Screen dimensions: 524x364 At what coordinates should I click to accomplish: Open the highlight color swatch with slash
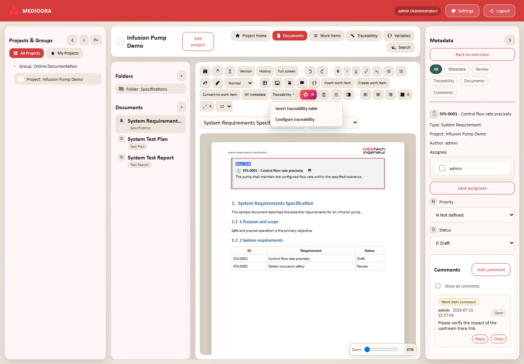tap(207, 106)
